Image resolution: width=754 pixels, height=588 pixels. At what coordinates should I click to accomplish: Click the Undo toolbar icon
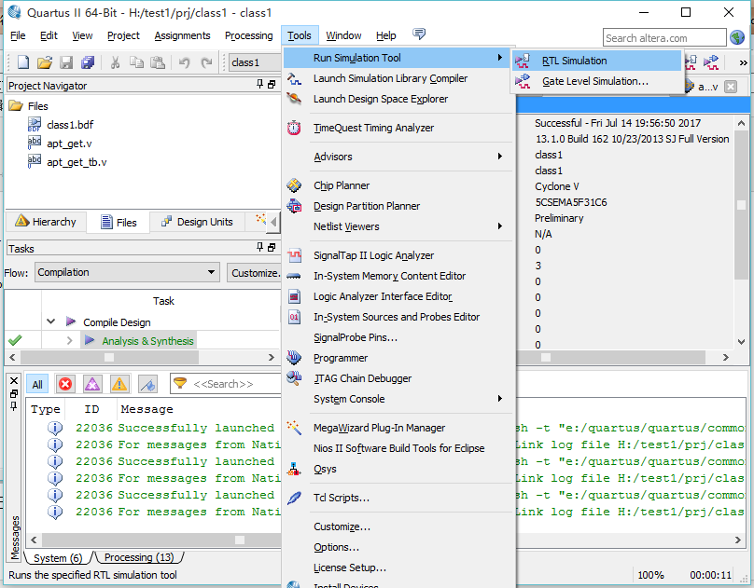click(184, 62)
